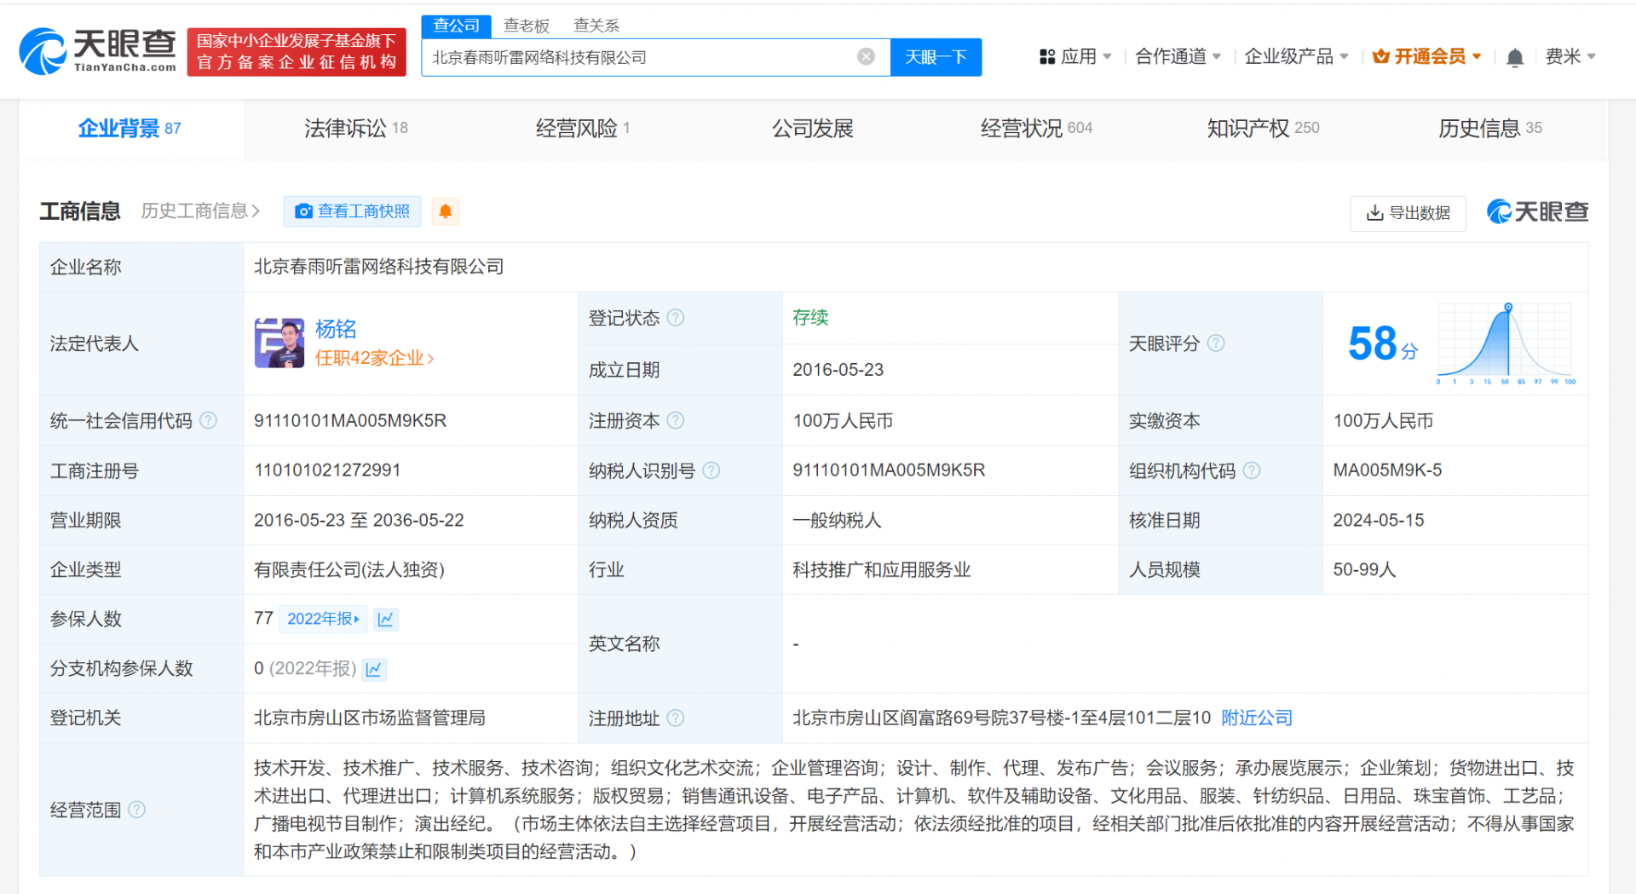Click the help icon beside 经营范围
This screenshot has width=1636, height=894.
point(136,810)
